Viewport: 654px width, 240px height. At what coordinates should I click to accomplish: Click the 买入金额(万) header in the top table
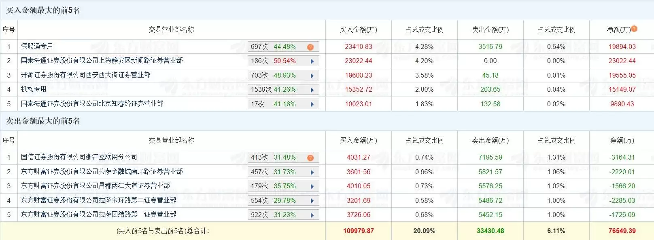[358, 30]
